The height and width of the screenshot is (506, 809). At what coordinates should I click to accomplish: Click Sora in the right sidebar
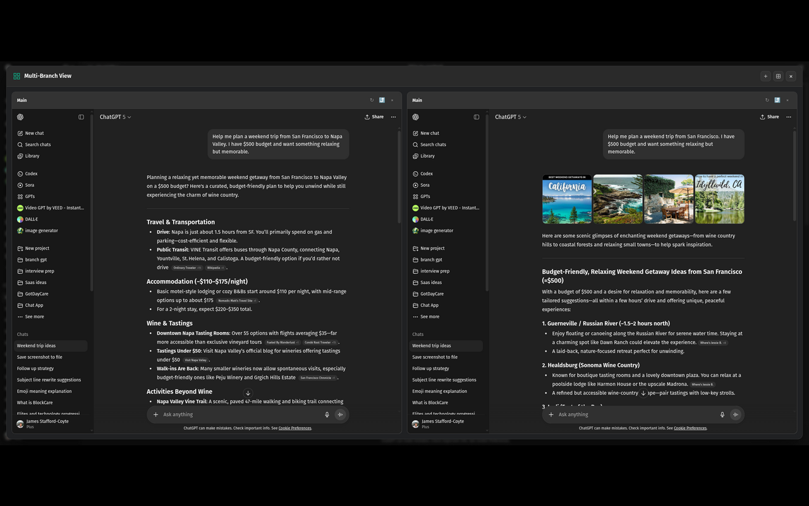pos(425,185)
